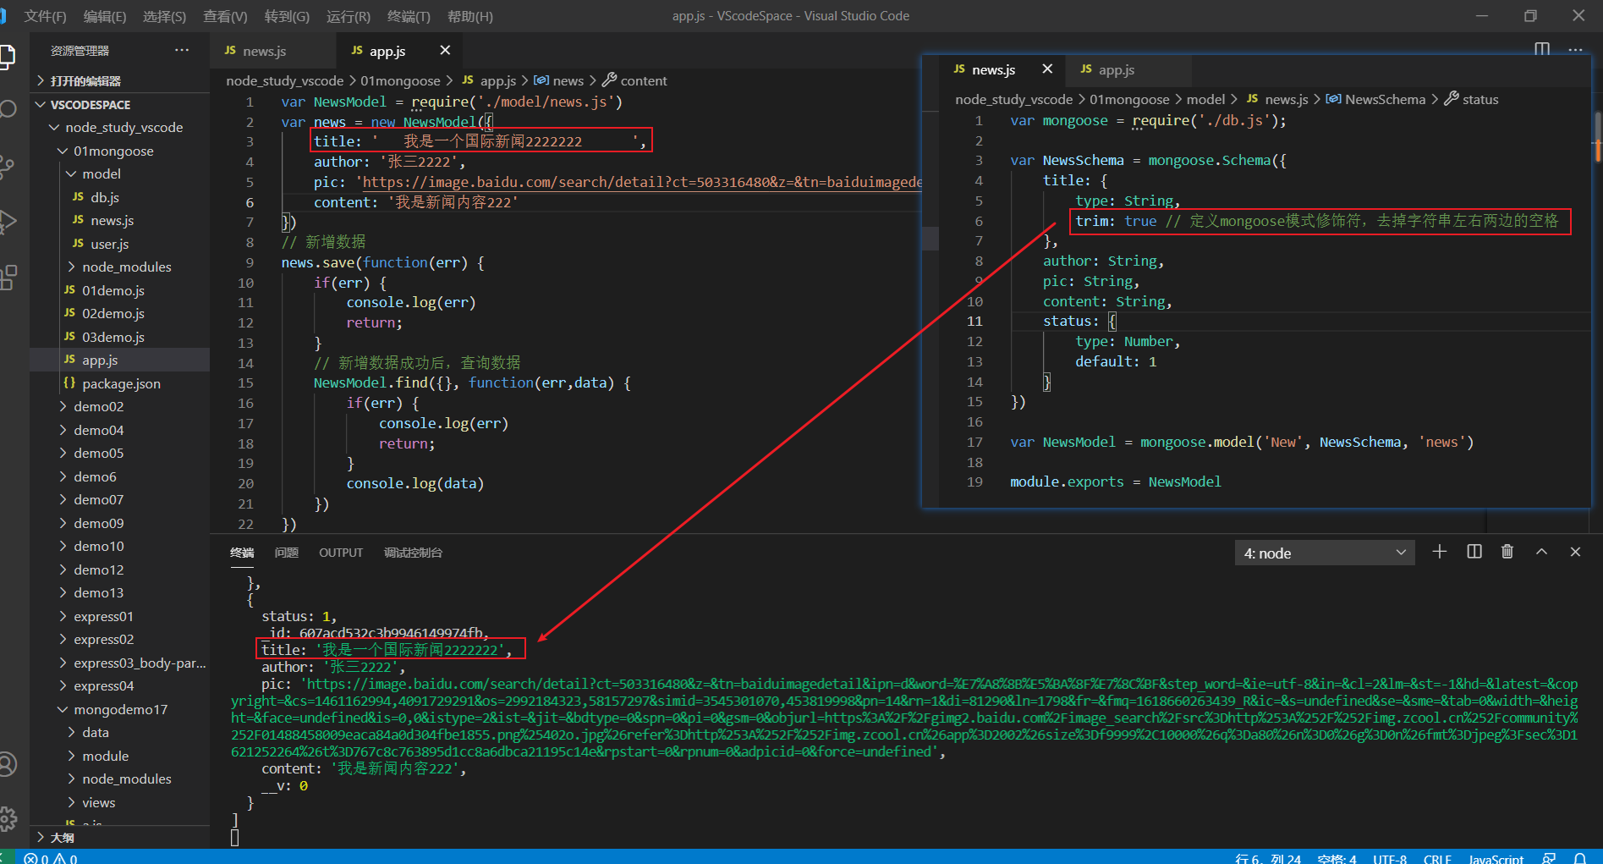The width and height of the screenshot is (1603, 864).
Task: Expand the 大纲 outline section
Action: [119, 838]
